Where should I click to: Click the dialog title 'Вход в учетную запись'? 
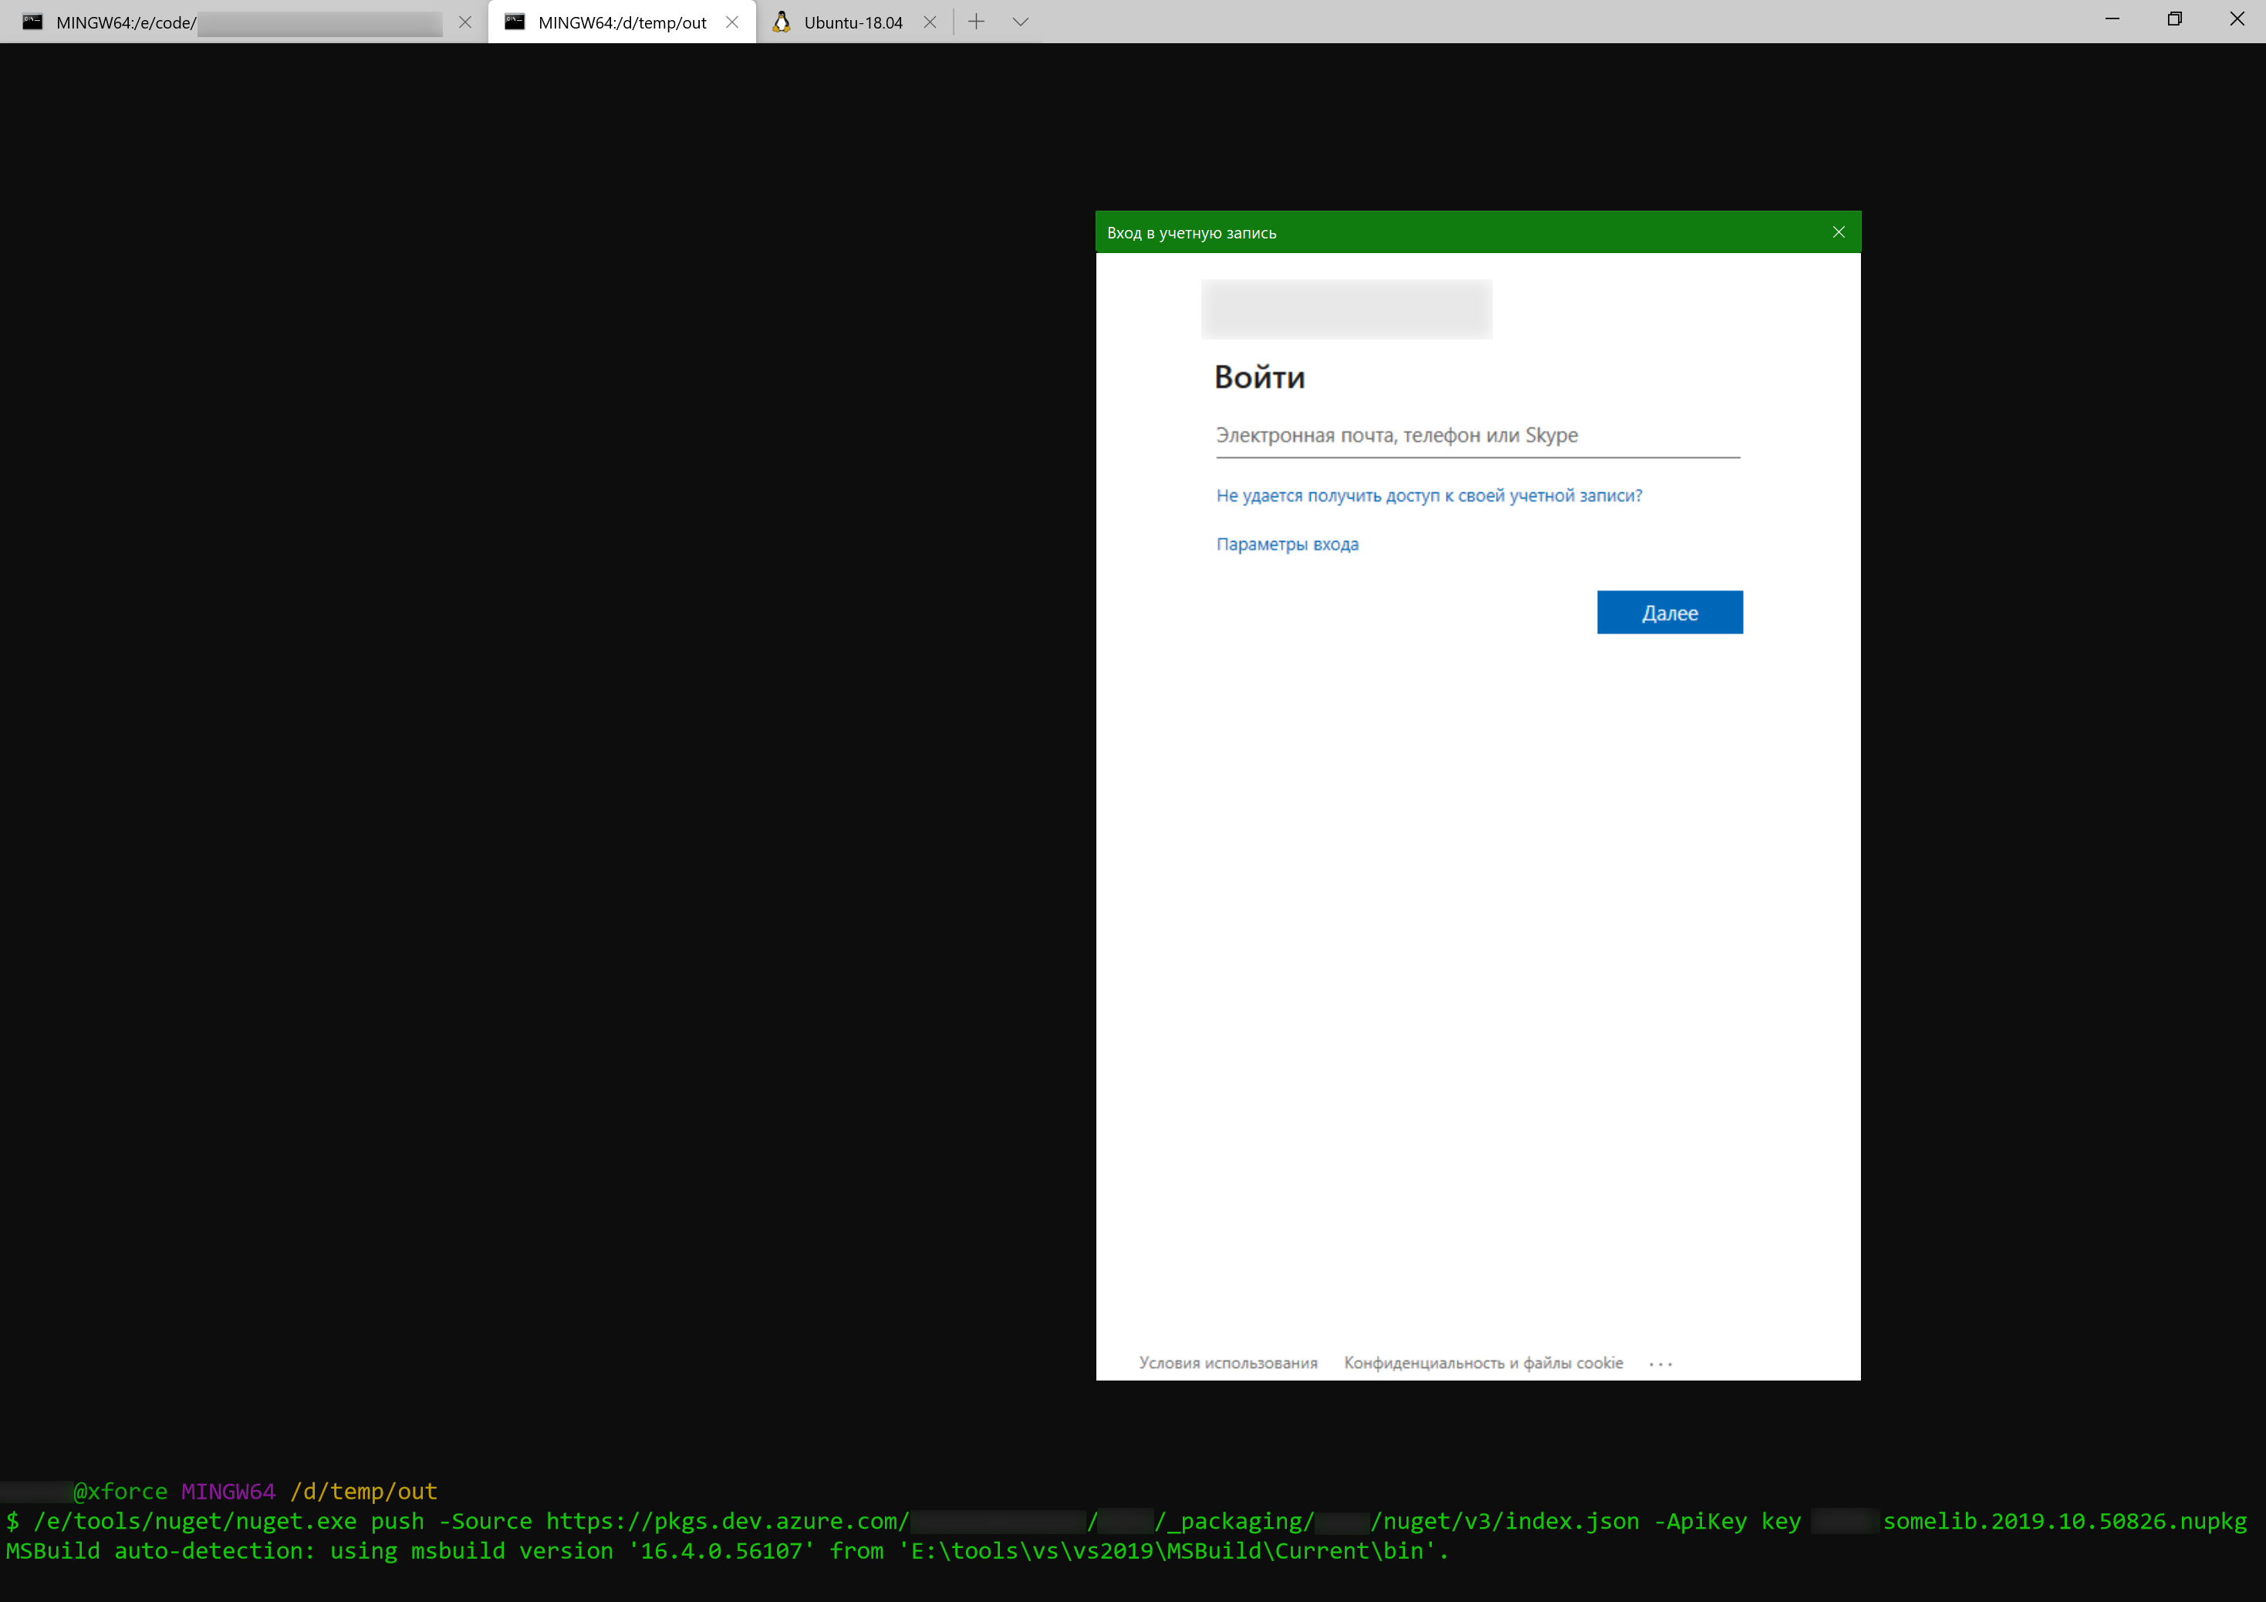(1191, 233)
